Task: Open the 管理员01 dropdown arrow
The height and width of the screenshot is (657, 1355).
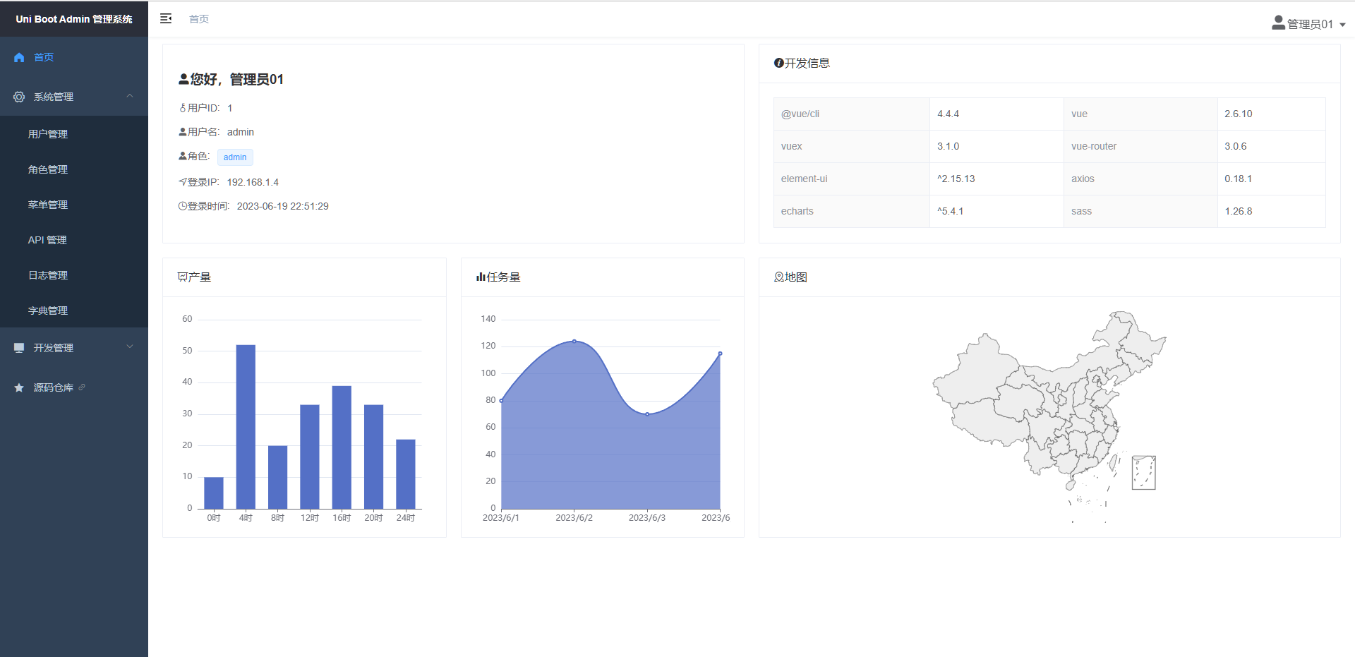Action: (x=1342, y=25)
